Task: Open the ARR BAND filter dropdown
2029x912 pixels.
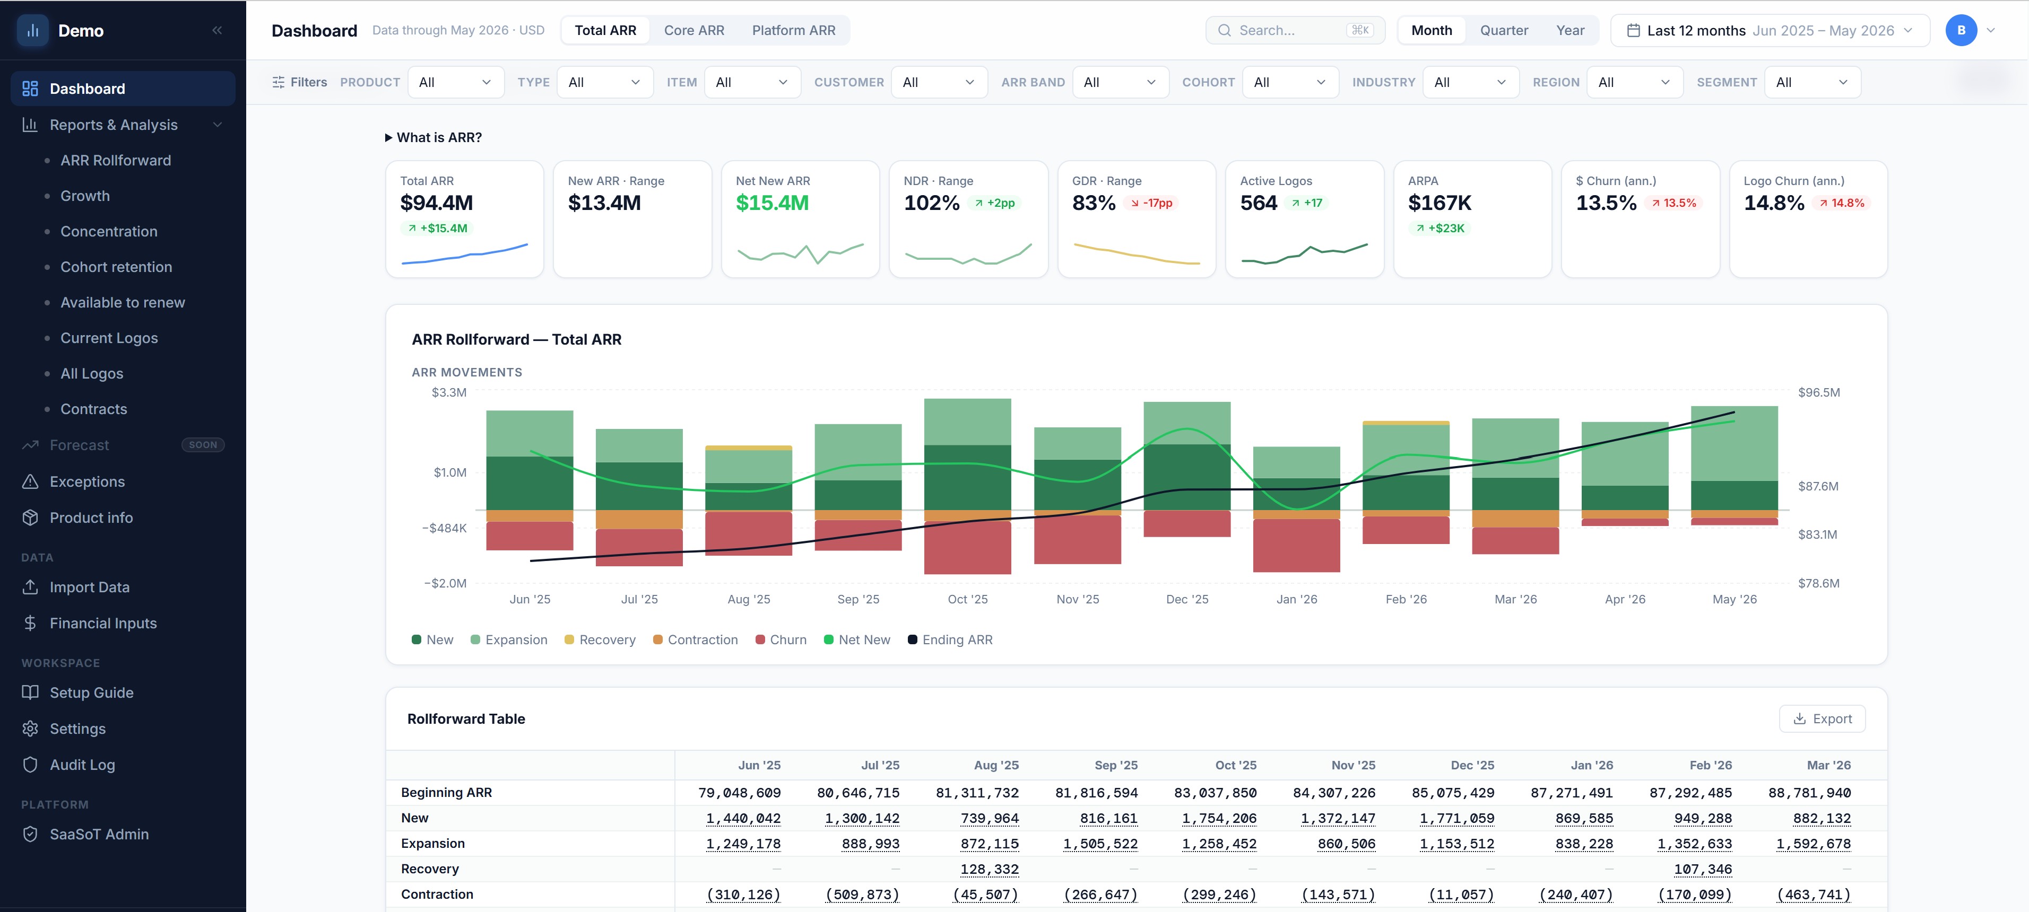Action: [1120, 82]
